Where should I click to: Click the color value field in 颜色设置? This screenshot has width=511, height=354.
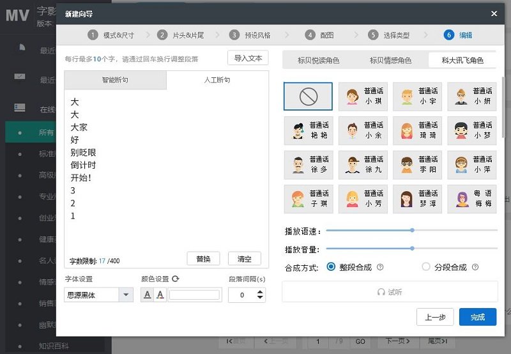pos(194,295)
